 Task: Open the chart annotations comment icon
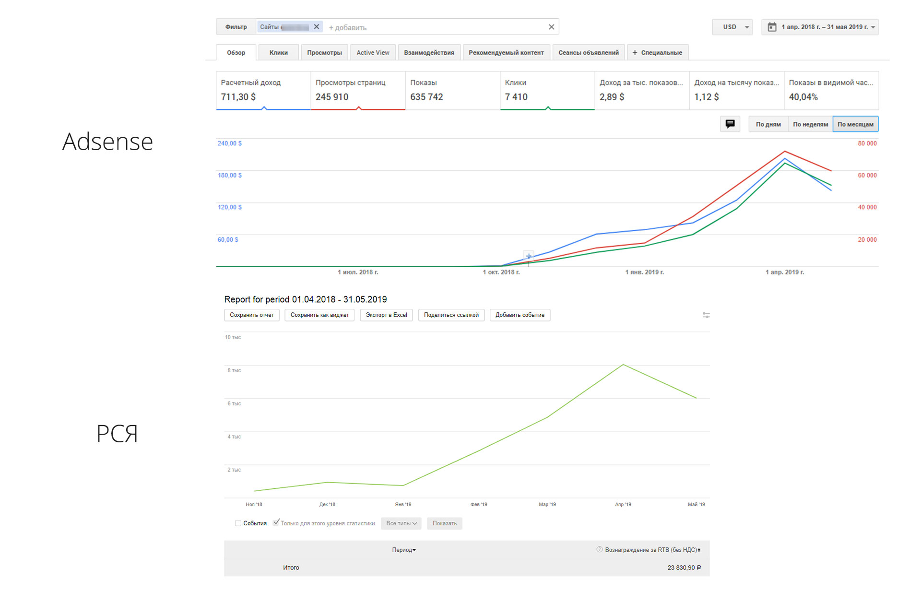730,124
